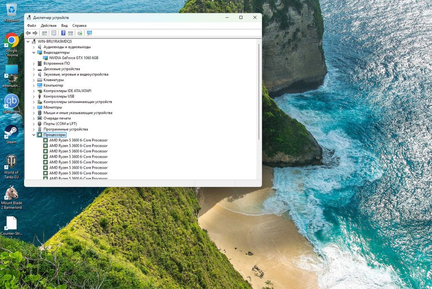This screenshot has width=432, height=289.
Task: Expand the Встроенное ПО node
Action: coord(34,63)
